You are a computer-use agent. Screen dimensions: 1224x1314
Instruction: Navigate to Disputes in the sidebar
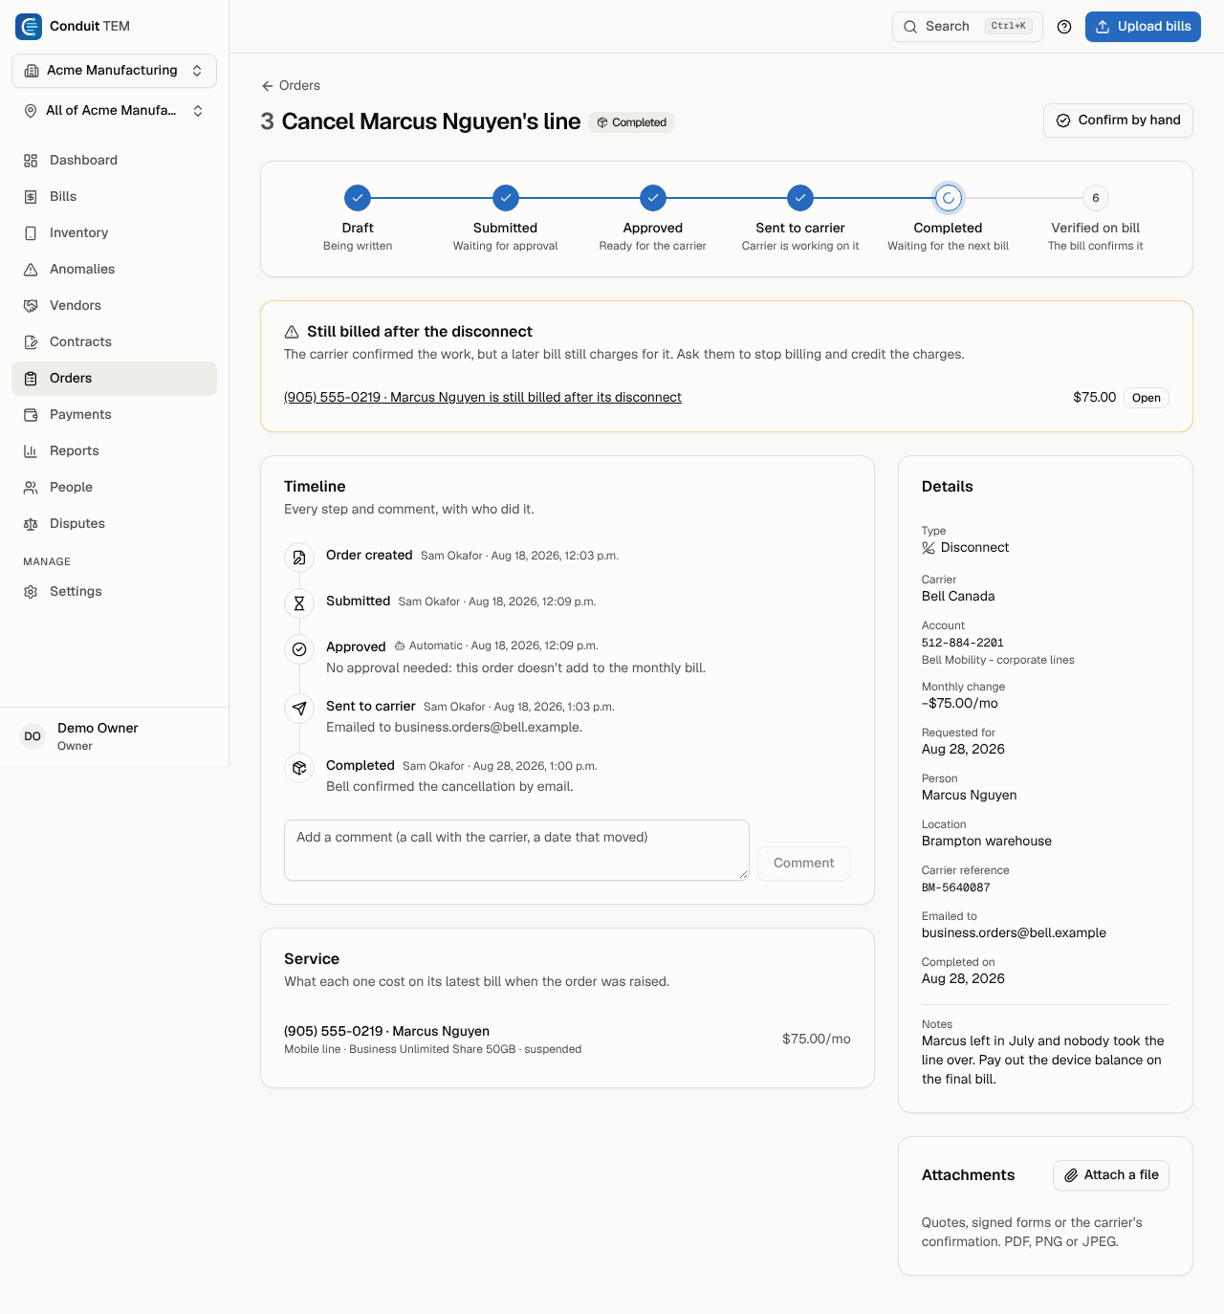pyautogui.click(x=115, y=524)
